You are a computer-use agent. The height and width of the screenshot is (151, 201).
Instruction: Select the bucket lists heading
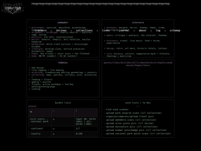(x=63, y=103)
